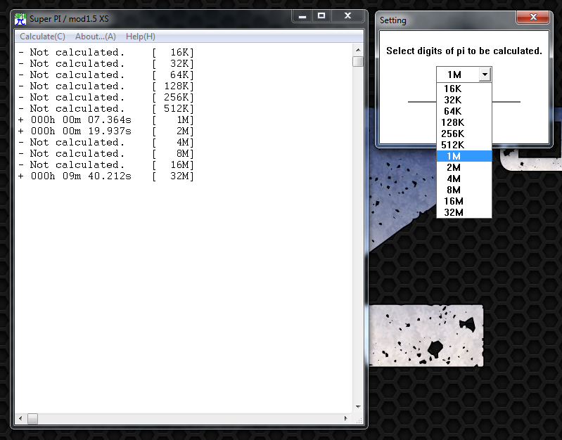
Task: Click horizontal scrollbar right arrow
Action: tap(346, 418)
